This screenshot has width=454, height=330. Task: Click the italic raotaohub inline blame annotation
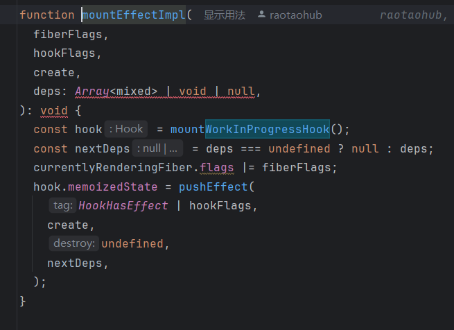pyautogui.click(x=414, y=15)
